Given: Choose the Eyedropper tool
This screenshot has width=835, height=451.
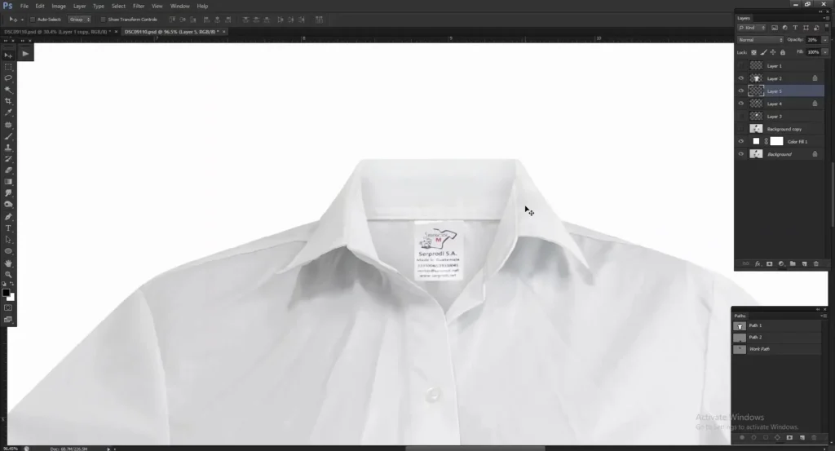Looking at the screenshot, I should pyautogui.click(x=8, y=113).
